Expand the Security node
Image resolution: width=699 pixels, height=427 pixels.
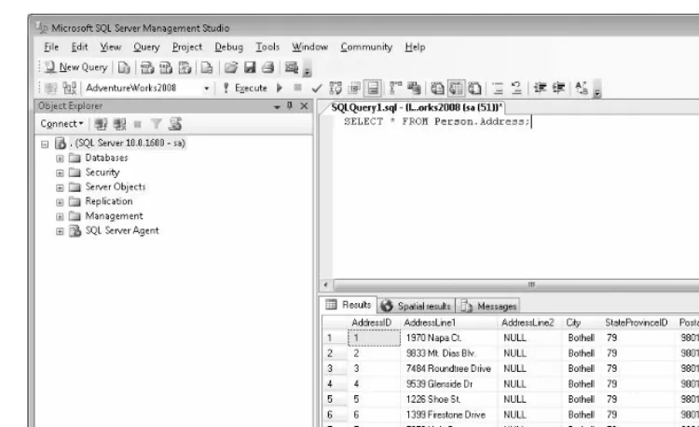pyautogui.click(x=60, y=172)
